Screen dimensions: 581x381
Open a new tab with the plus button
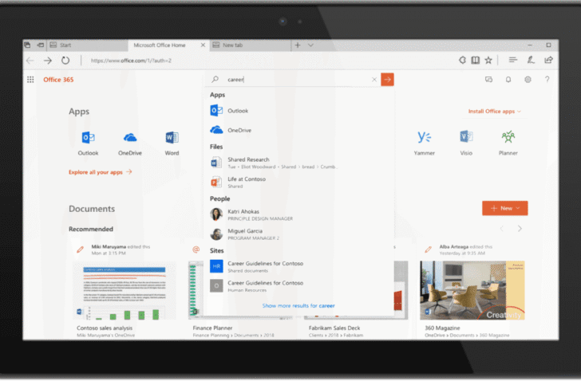coord(298,45)
